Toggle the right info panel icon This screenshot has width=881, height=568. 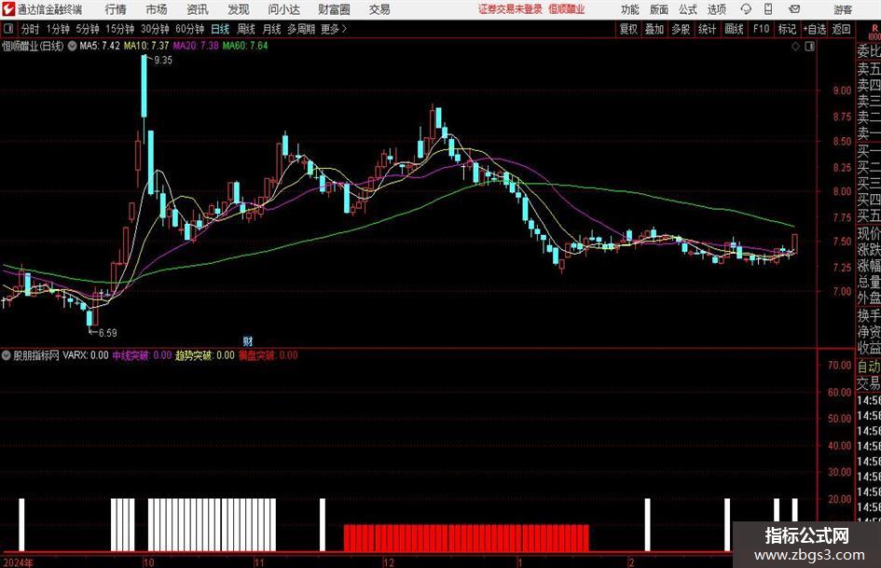(809, 47)
